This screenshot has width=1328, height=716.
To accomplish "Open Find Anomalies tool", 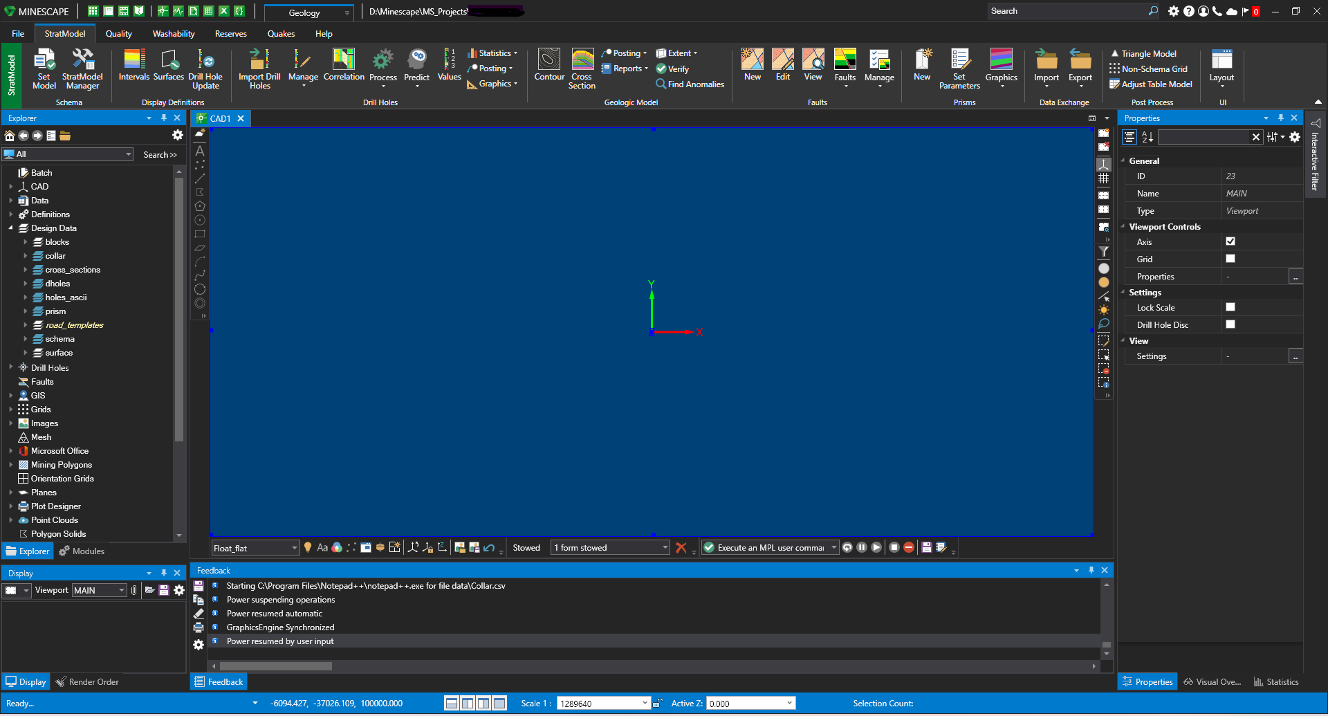I will [x=690, y=84].
